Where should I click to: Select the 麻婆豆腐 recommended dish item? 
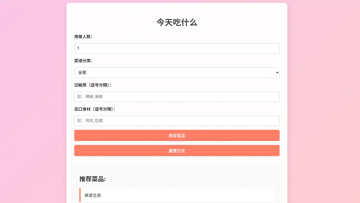point(177,195)
